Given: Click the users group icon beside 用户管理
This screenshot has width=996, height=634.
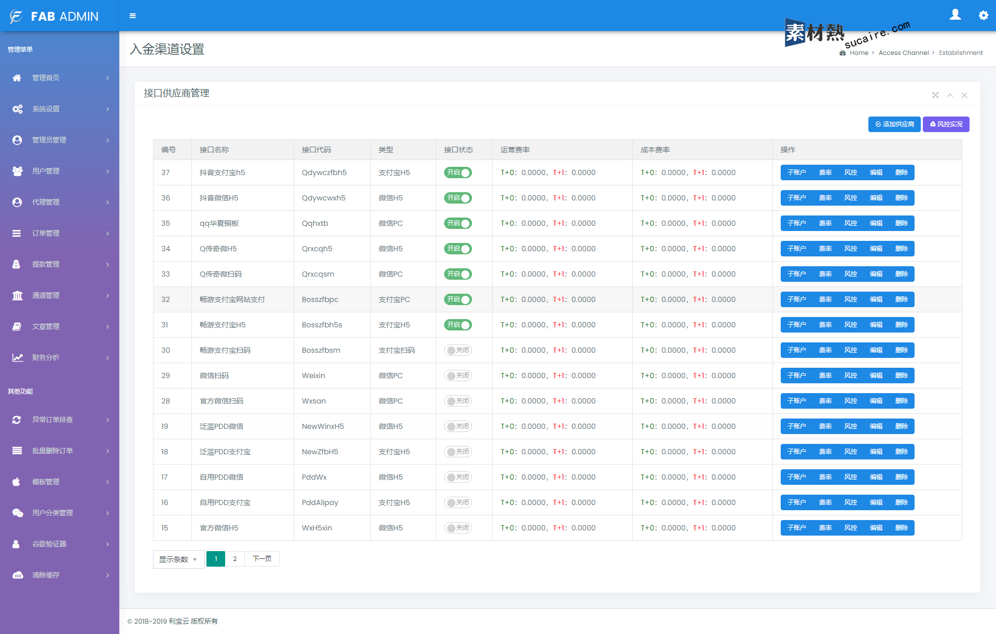Looking at the screenshot, I should click(17, 171).
